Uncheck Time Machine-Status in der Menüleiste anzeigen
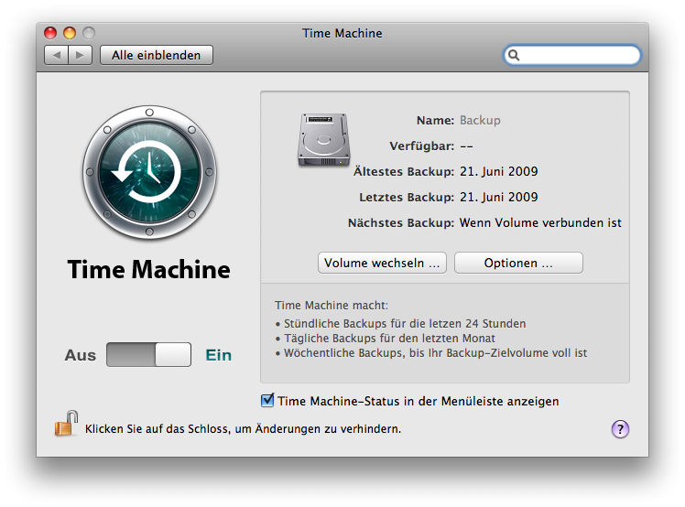685x507 pixels. (267, 400)
